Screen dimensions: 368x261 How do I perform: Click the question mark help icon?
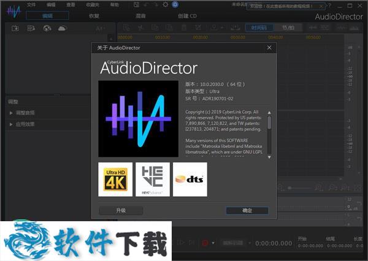coord(329,6)
